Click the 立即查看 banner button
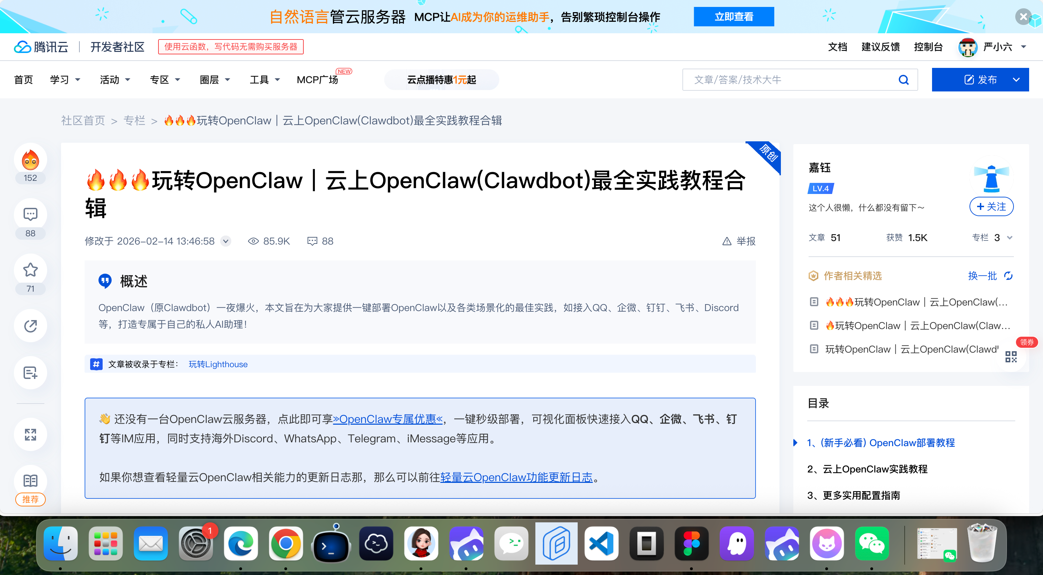 pyautogui.click(x=733, y=17)
